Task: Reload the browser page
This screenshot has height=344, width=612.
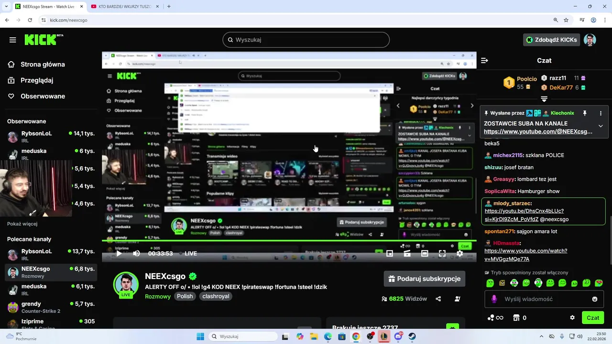Action: (30, 20)
